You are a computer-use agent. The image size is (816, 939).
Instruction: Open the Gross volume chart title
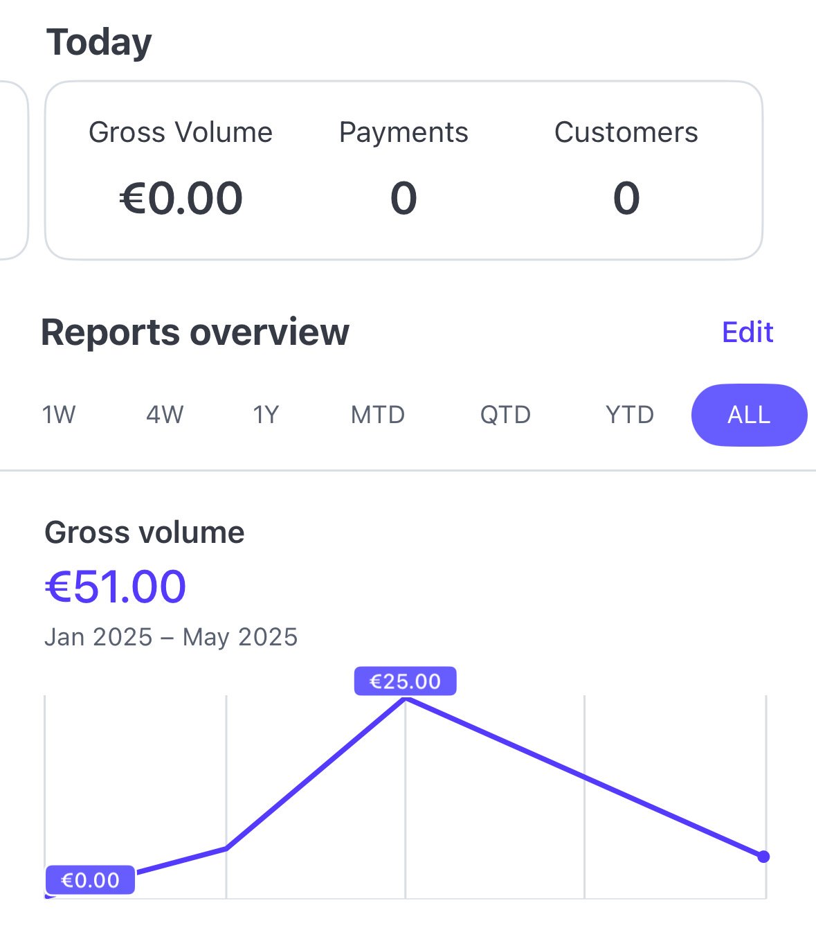[145, 533]
